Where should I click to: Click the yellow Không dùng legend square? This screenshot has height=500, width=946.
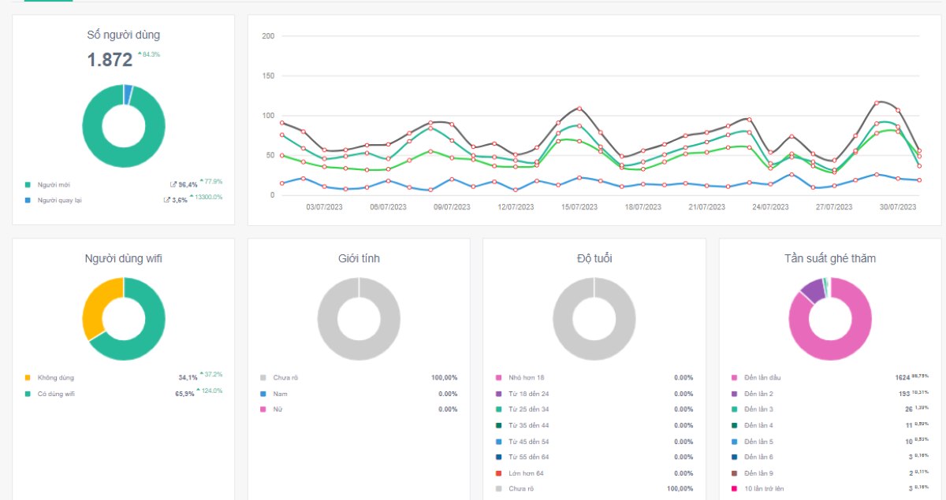28,378
